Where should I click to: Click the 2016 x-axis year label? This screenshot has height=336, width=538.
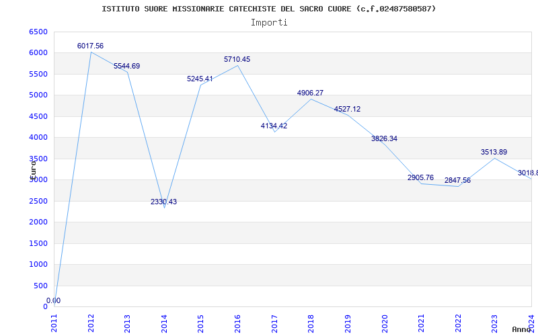[x=237, y=323]
